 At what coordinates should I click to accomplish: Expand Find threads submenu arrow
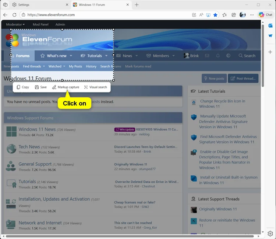point(44,66)
